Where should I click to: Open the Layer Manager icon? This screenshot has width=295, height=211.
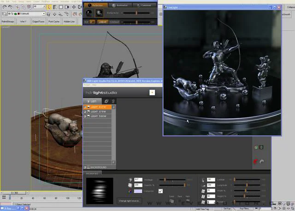[x=4, y=14]
